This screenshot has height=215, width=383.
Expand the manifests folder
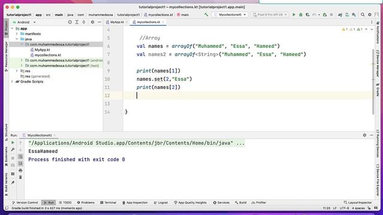(x=17, y=34)
